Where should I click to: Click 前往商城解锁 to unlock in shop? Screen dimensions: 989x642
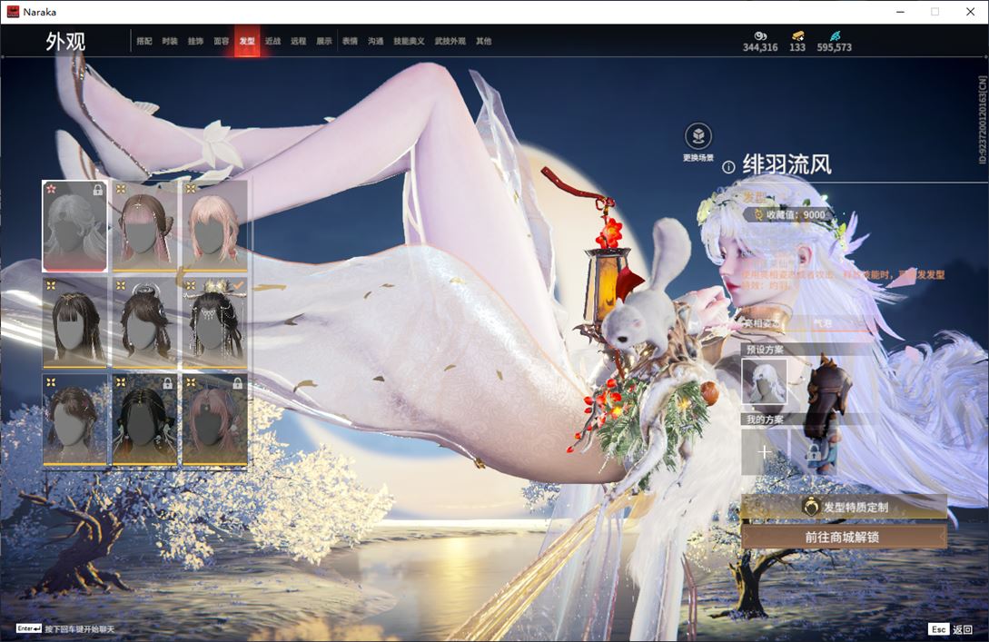coord(844,538)
